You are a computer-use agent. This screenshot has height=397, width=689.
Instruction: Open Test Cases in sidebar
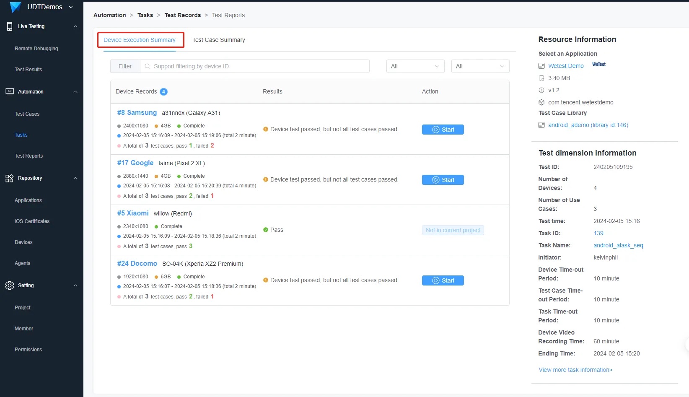(x=27, y=114)
